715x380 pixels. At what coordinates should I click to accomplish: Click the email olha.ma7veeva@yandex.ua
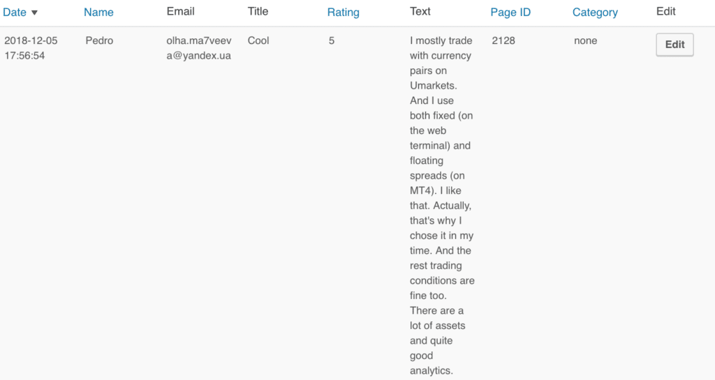[199, 48]
